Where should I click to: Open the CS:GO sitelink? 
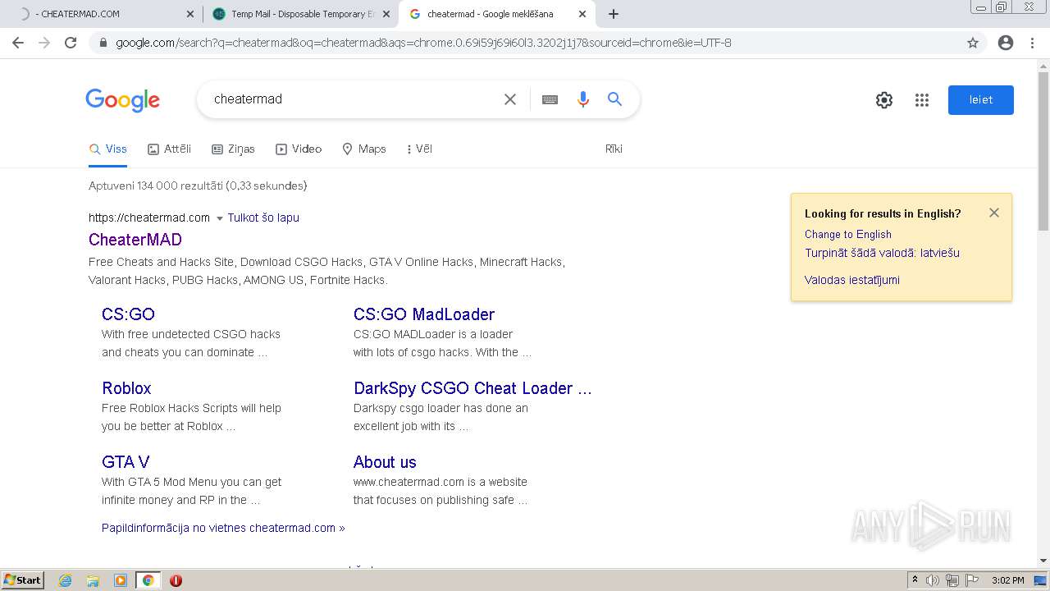[x=128, y=314]
